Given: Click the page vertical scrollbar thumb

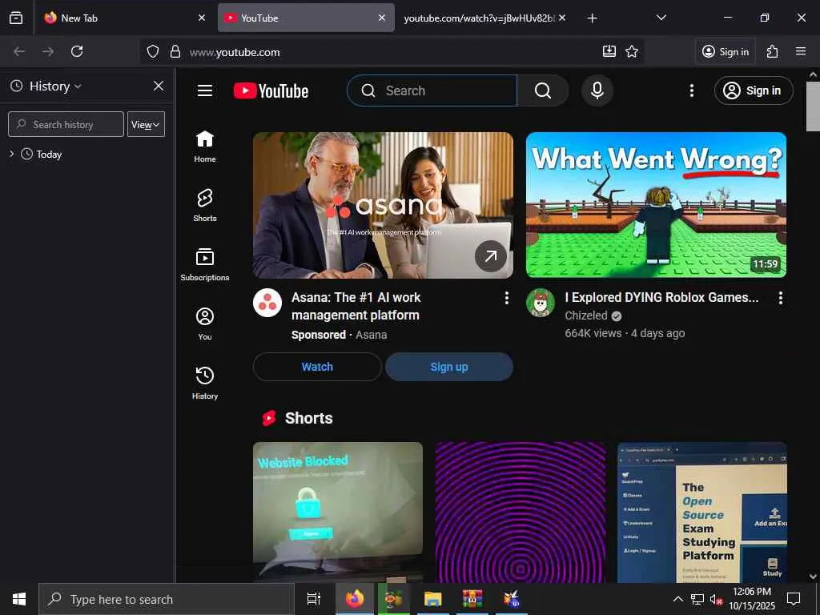Looking at the screenshot, I should click(813, 107).
